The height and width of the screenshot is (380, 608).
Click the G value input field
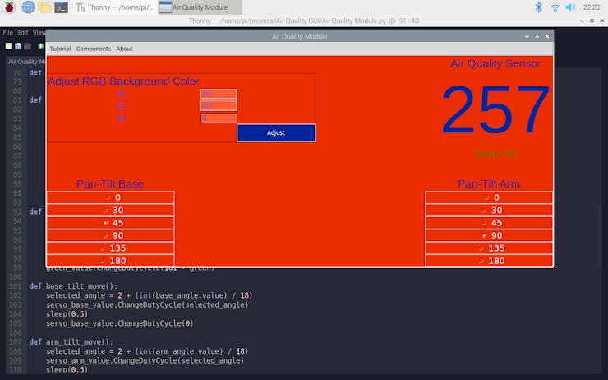[219, 106]
